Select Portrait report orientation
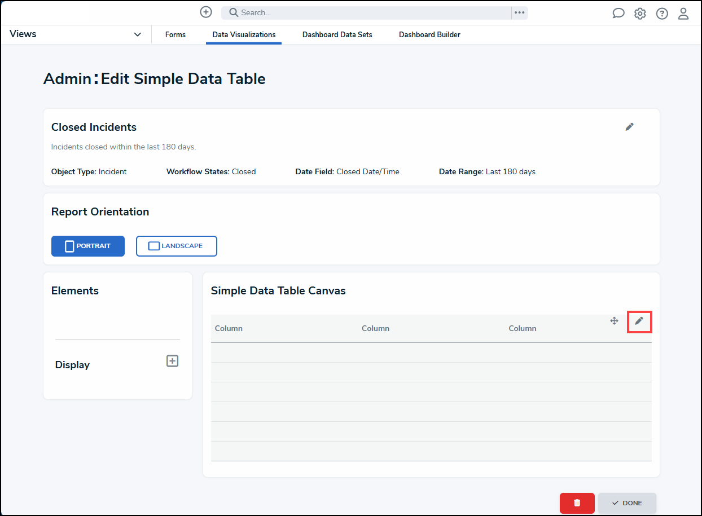The image size is (702, 516). pyautogui.click(x=88, y=246)
